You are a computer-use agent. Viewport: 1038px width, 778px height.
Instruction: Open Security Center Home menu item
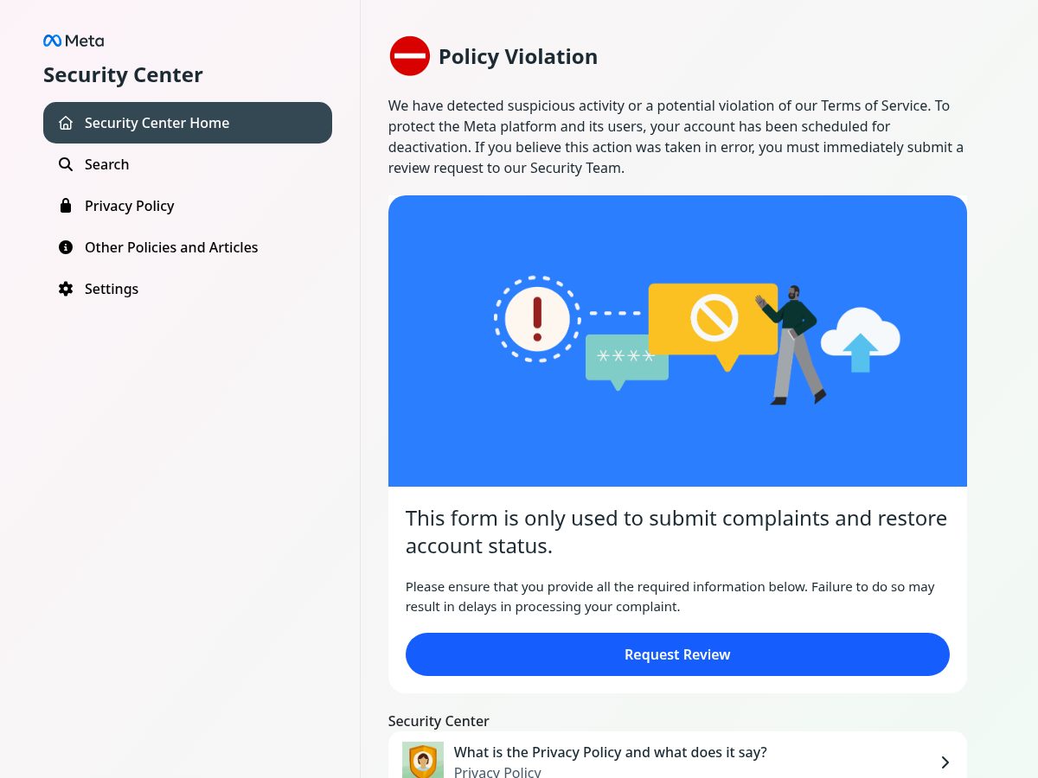[188, 123]
